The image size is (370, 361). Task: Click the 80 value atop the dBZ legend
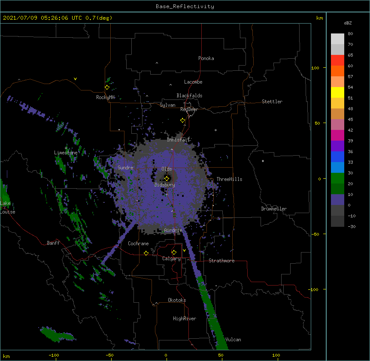pos(350,34)
